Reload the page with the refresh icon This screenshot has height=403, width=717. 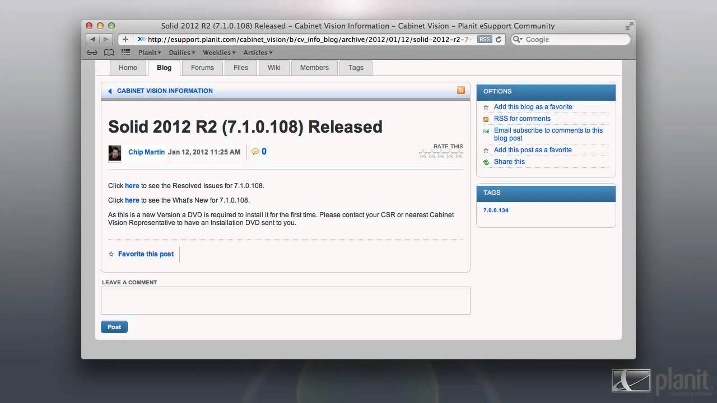pos(499,39)
